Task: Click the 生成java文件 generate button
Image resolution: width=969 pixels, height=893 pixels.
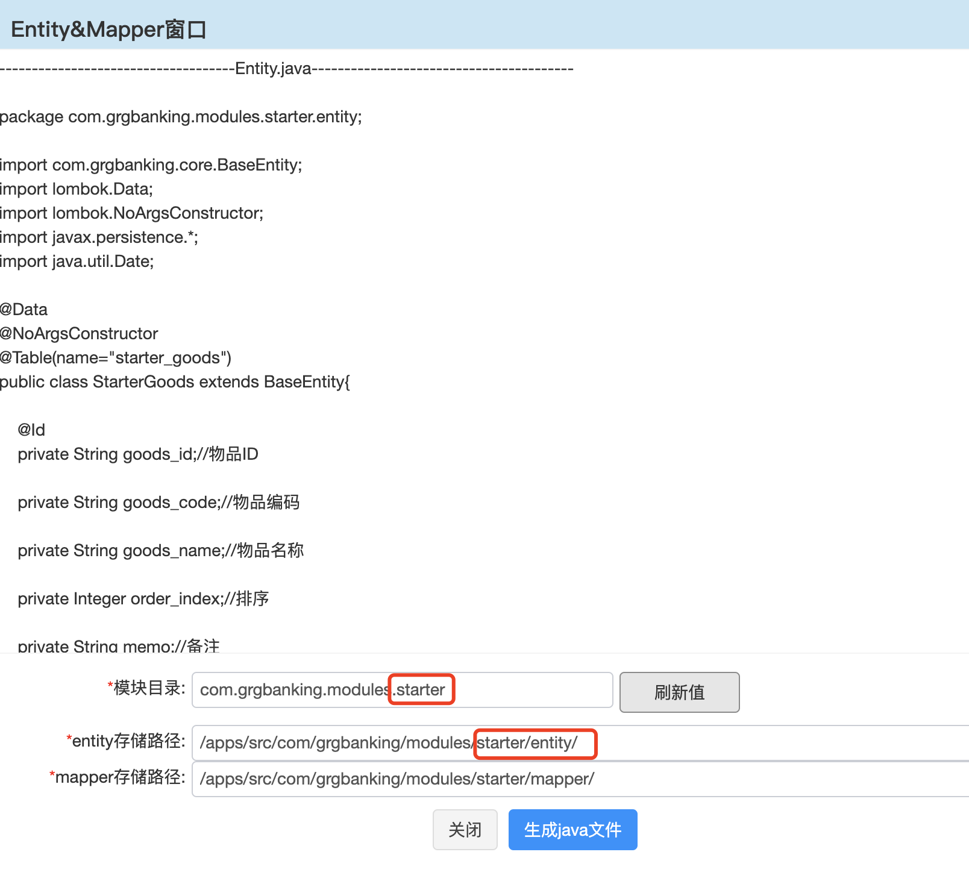Action: 572,830
